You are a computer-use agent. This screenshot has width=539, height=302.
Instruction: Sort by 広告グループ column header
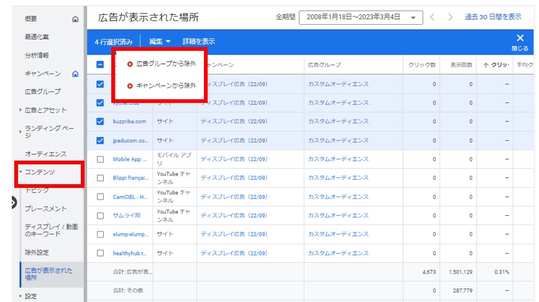pyautogui.click(x=325, y=64)
